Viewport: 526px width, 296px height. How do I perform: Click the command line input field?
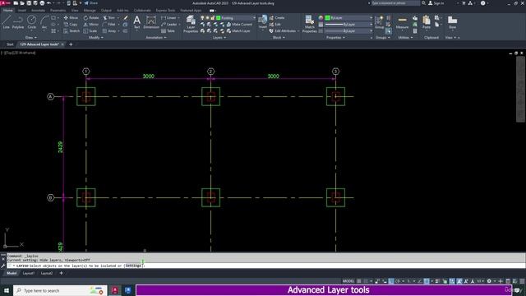266,266
